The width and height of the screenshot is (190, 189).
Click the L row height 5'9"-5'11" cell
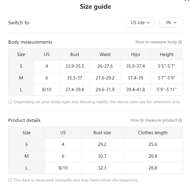pos(167,90)
